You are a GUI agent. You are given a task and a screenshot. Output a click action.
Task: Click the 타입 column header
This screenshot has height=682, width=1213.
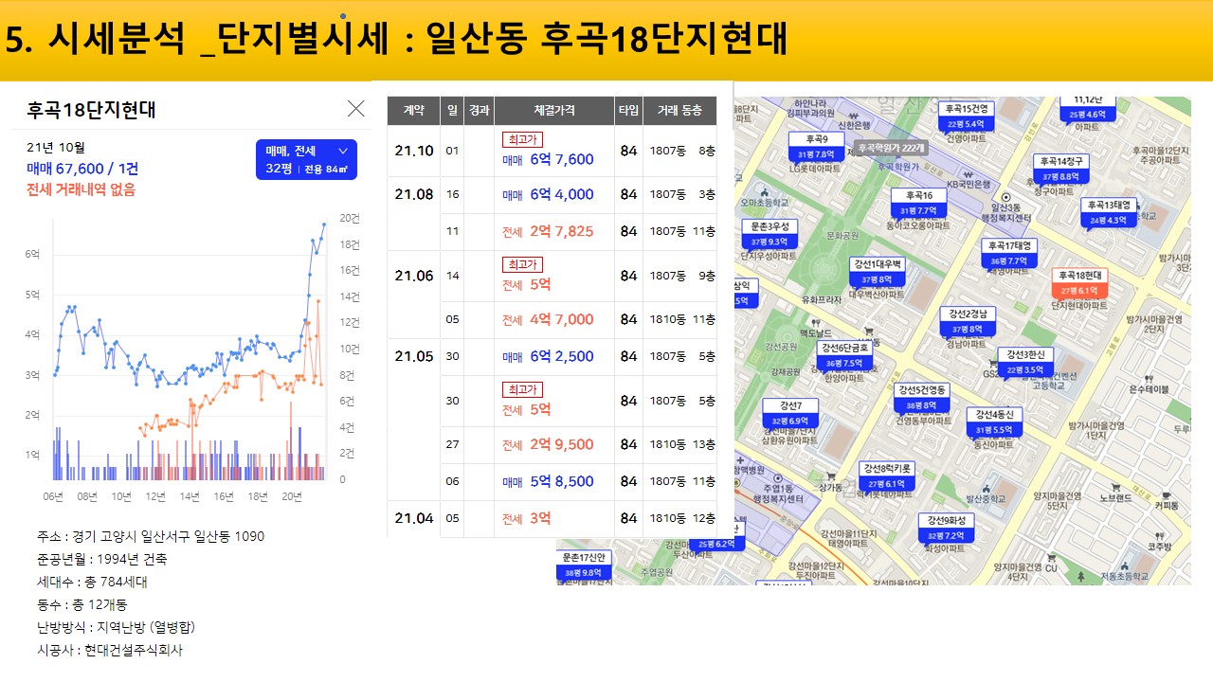pyautogui.click(x=628, y=111)
